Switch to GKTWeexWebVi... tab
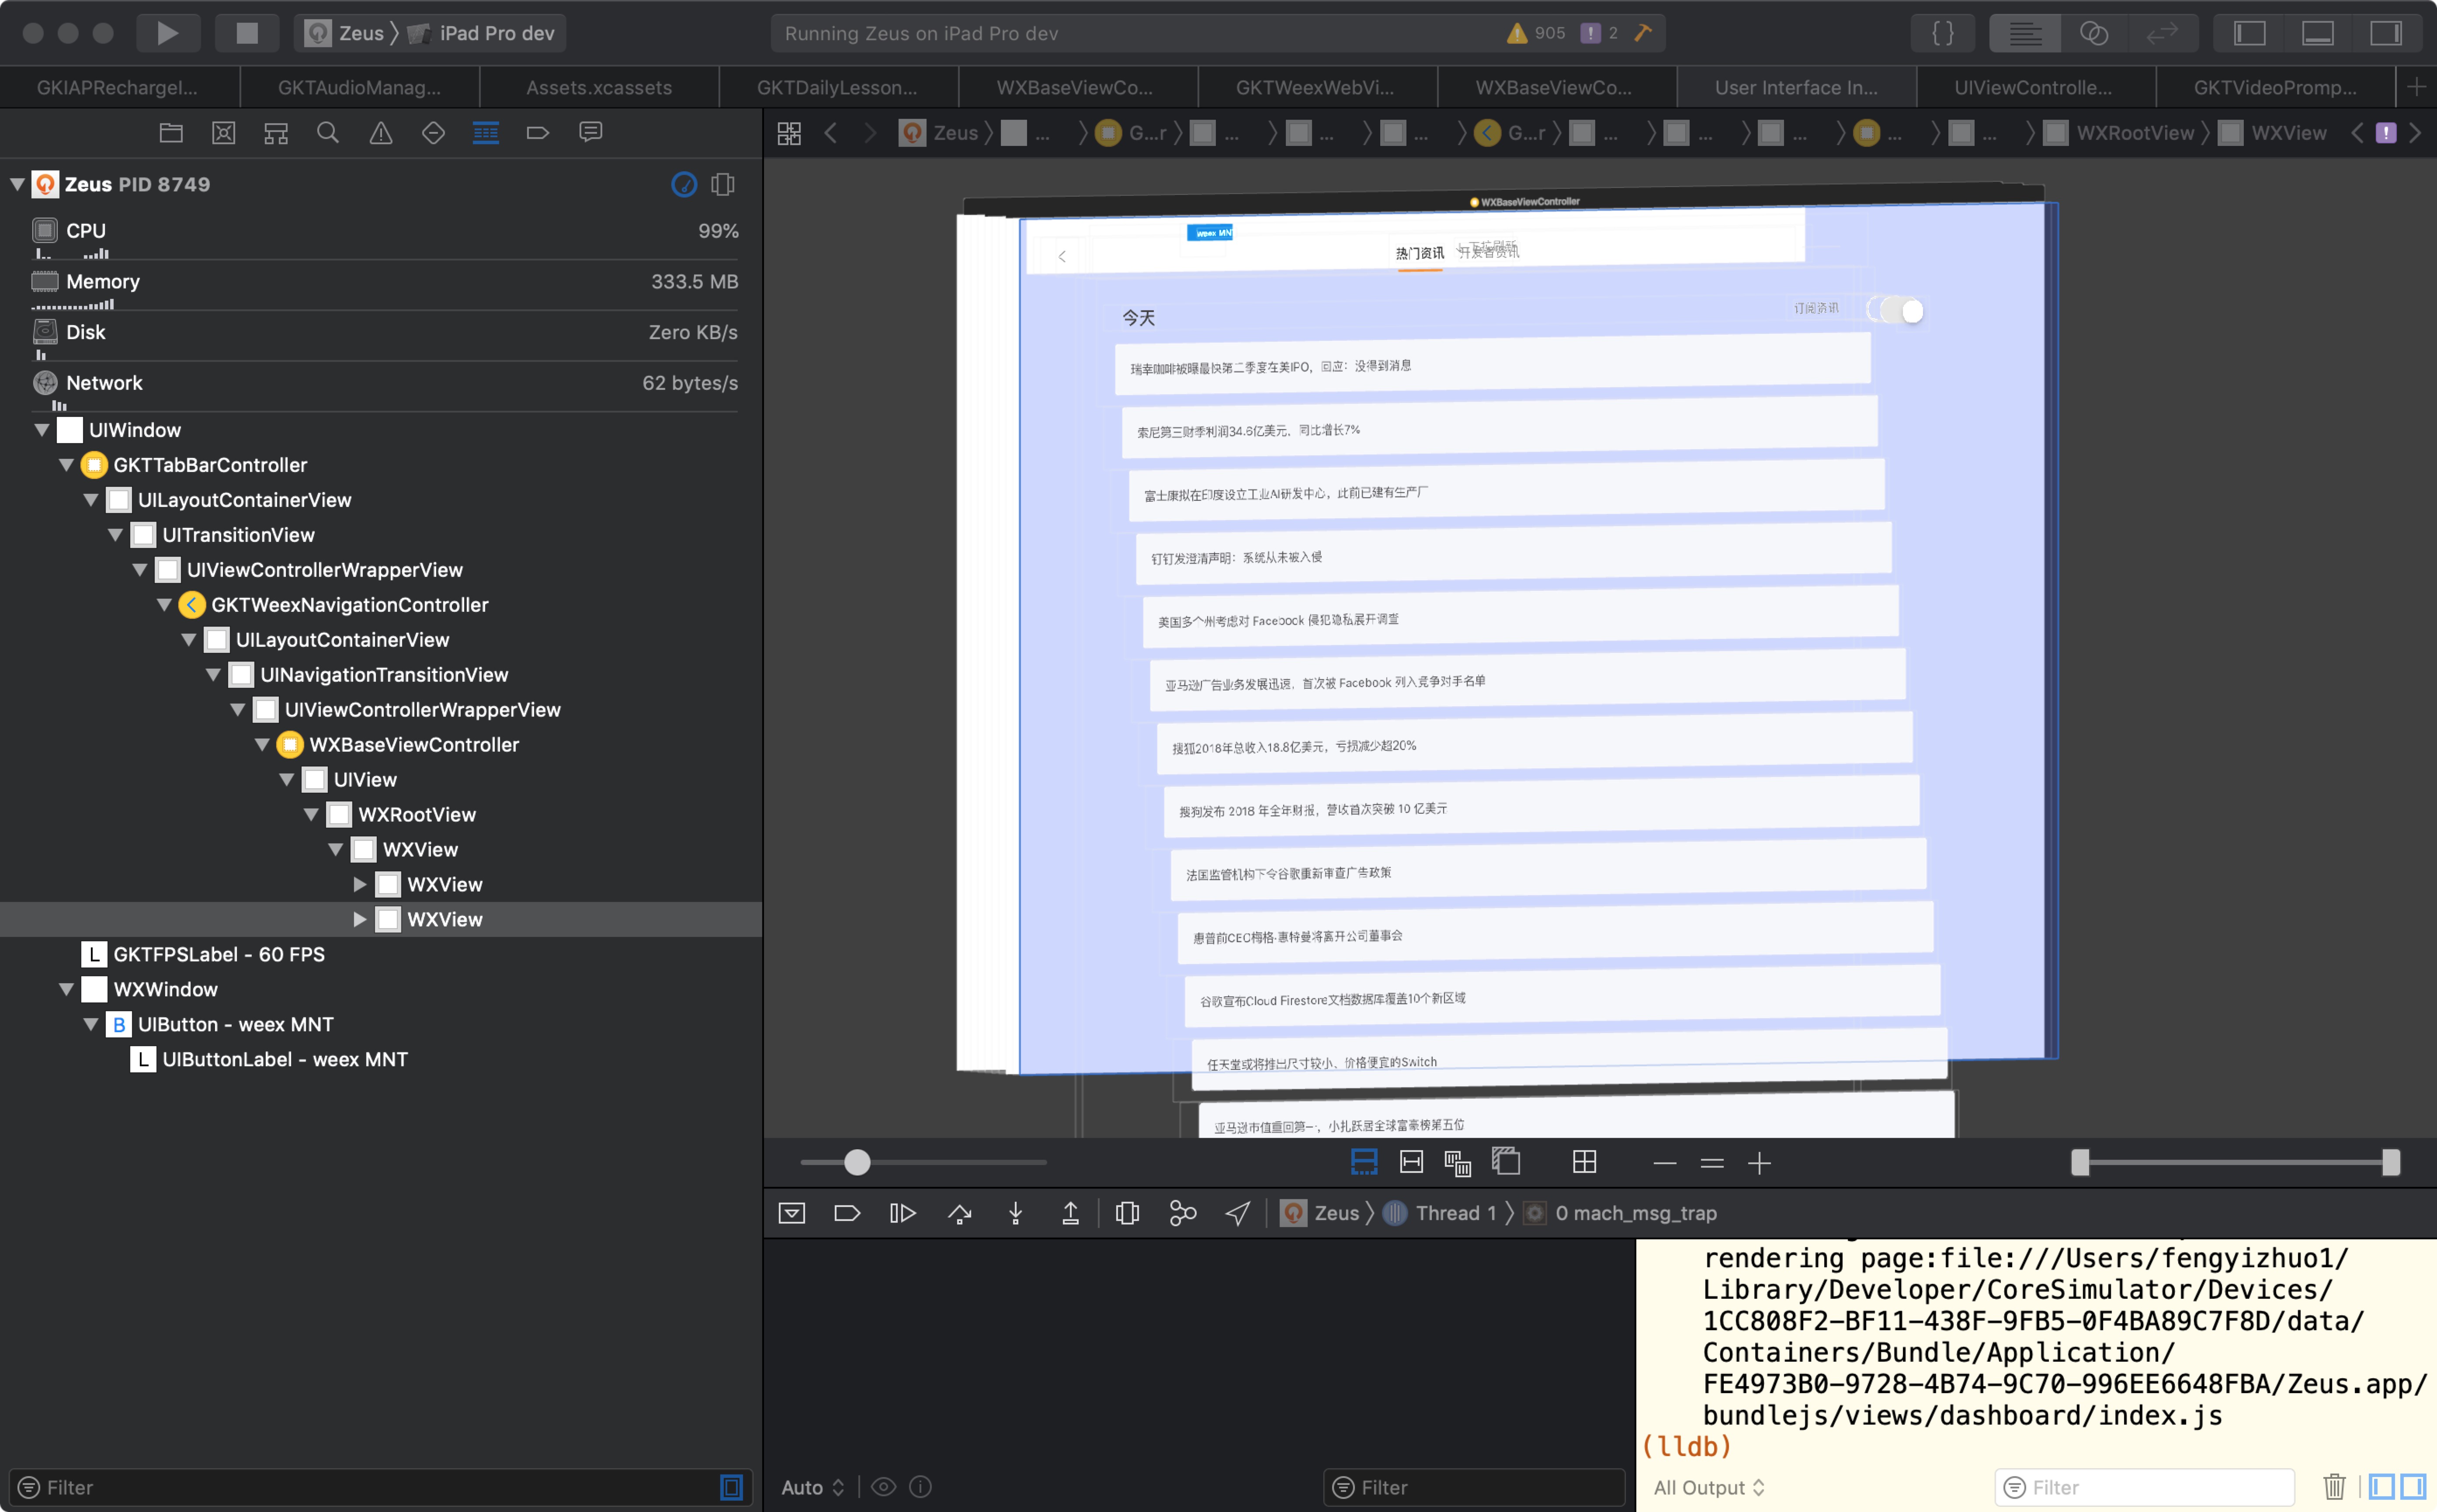Image resolution: width=2437 pixels, height=1512 pixels. tap(1314, 88)
